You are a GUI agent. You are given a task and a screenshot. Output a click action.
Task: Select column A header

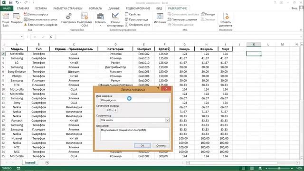[x=17, y=44]
